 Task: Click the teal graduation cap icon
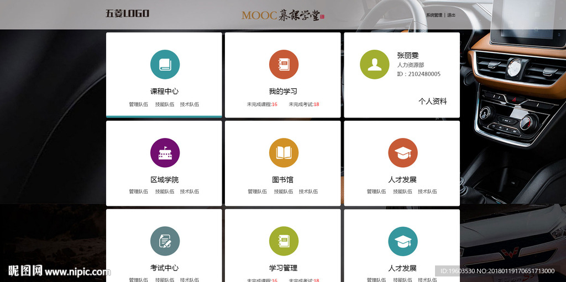click(403, 241)
